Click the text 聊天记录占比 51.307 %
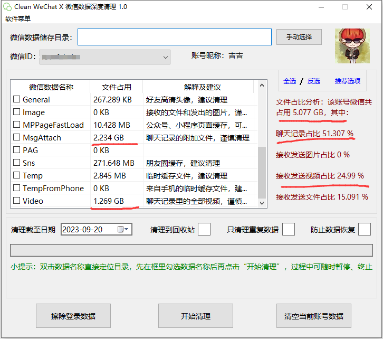383x339 pixels. pos(314,134)
